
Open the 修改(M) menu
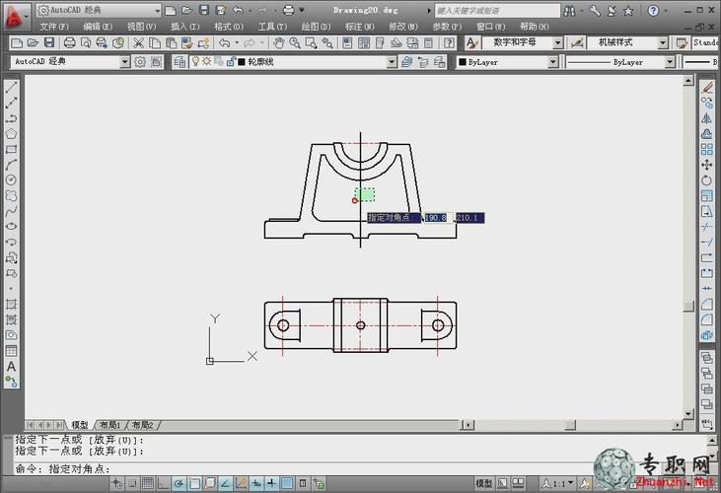[x=403, y=27]
